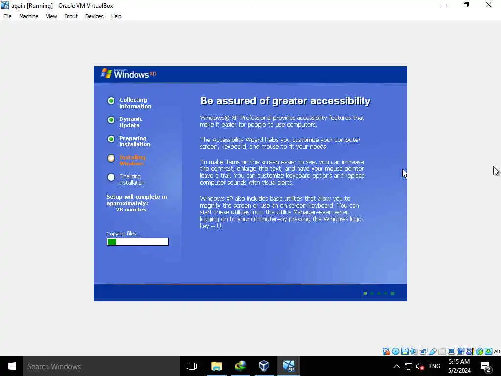
Task: Click the ENG language indicator
Action: (434, 366)
